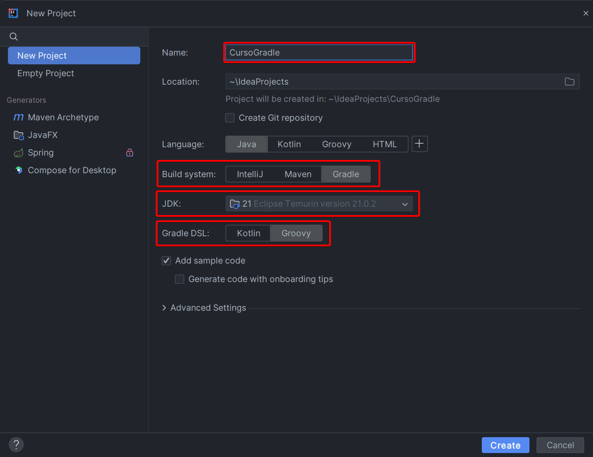Viewport: 593px width, 457px height.
Task: Click the sidebar search field
Action: (x=74, y=37)
